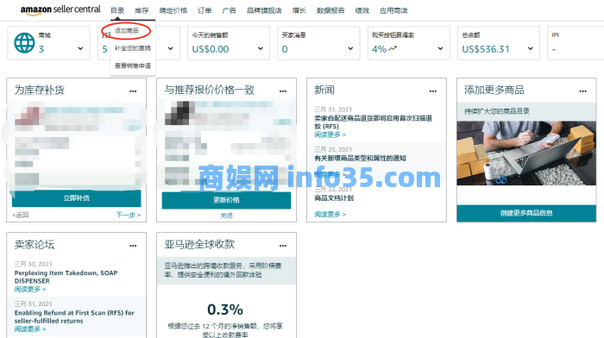The width and height of the screenshot is (604, 338).
Task: Expand the 总余额 card chevron
Action: click(x=531, y=48)
